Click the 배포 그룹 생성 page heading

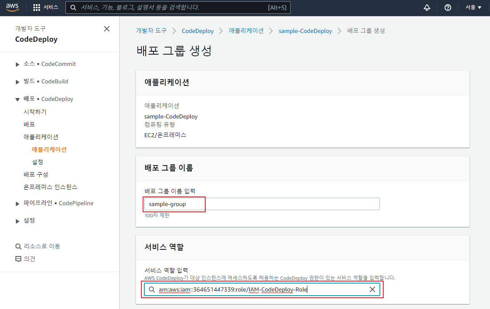click(174, 50)
